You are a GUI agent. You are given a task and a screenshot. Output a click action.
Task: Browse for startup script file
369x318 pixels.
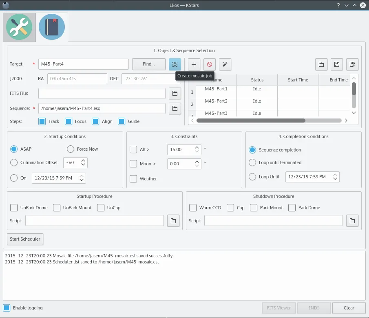(x=173, y=221)
